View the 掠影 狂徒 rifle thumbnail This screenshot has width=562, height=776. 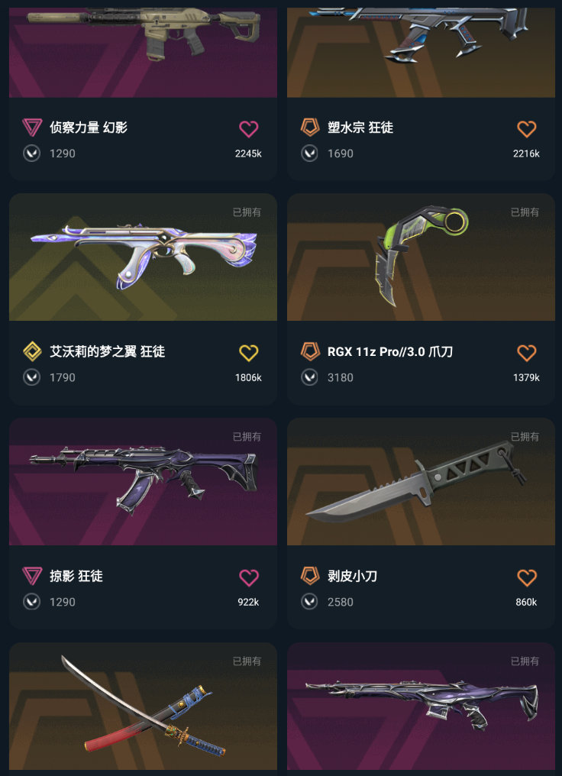(x=143, y=481)
